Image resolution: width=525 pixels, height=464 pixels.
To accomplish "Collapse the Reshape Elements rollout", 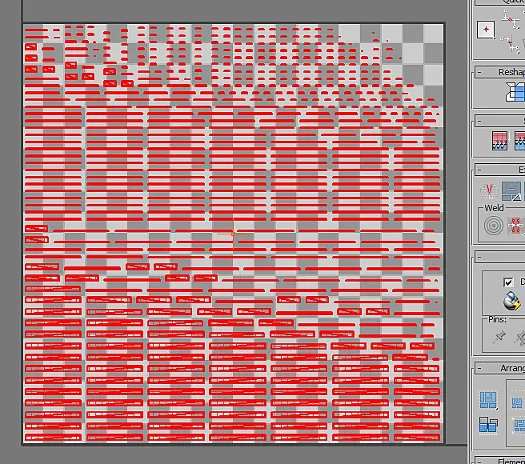I will pyautogui.click(x=479, y=72).
